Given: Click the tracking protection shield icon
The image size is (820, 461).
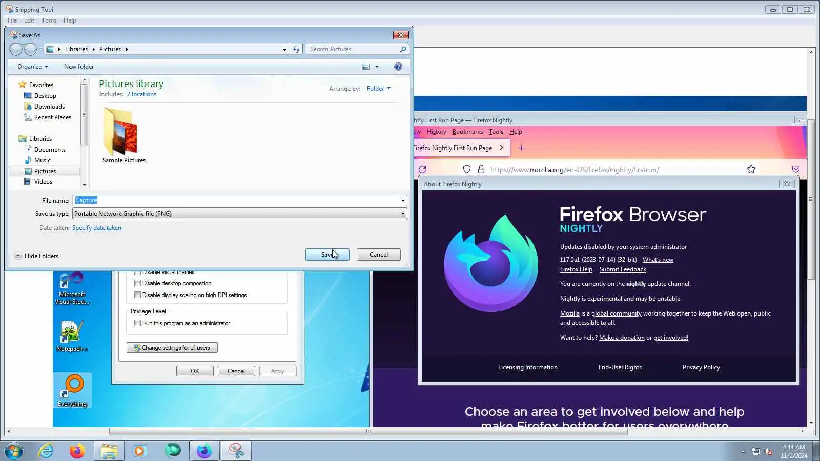Looking at the screenshot, I should point(467,170).
